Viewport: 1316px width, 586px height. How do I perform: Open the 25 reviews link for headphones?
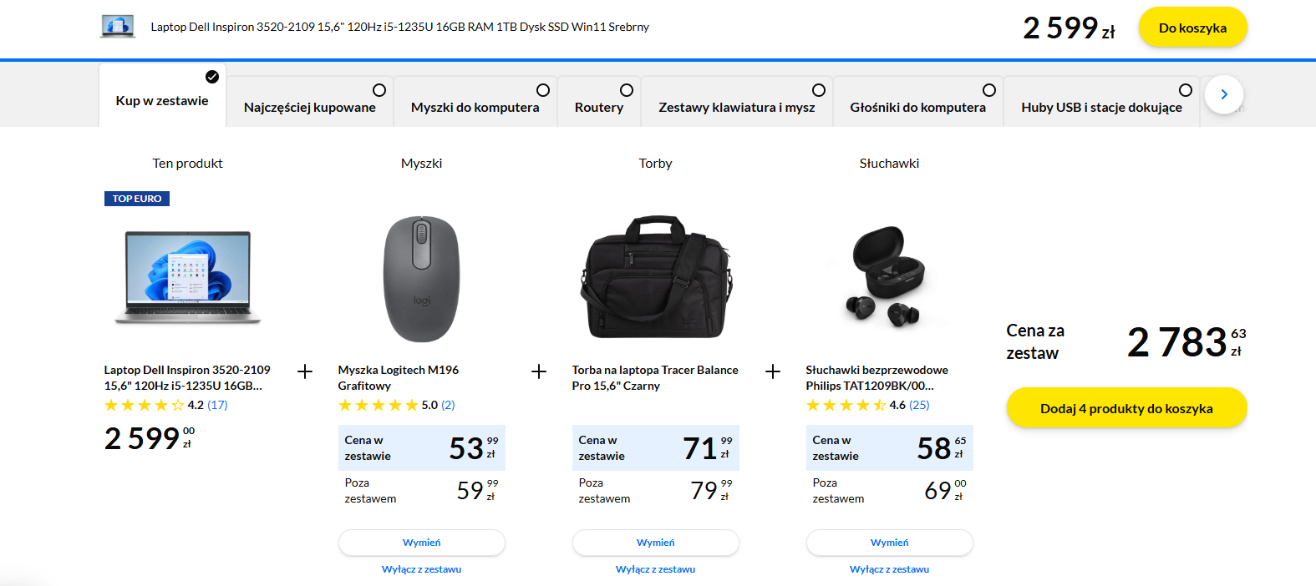tap(919, 405)
